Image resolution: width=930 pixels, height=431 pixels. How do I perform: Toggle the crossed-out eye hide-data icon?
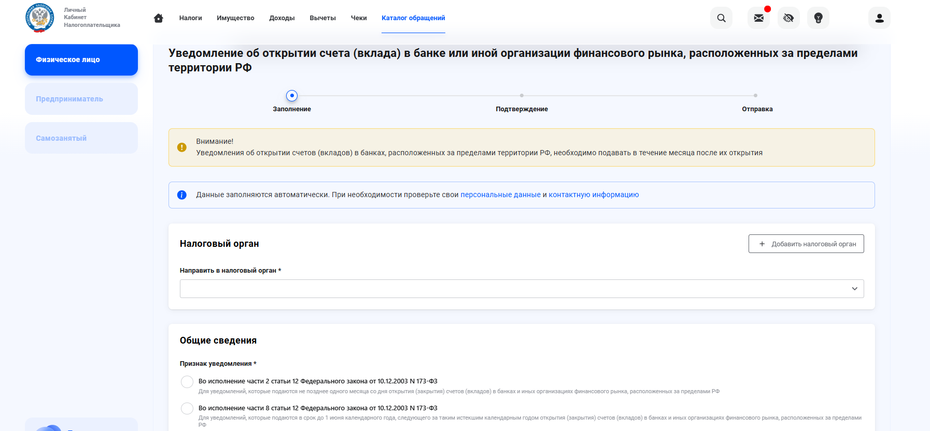[788, 18]
